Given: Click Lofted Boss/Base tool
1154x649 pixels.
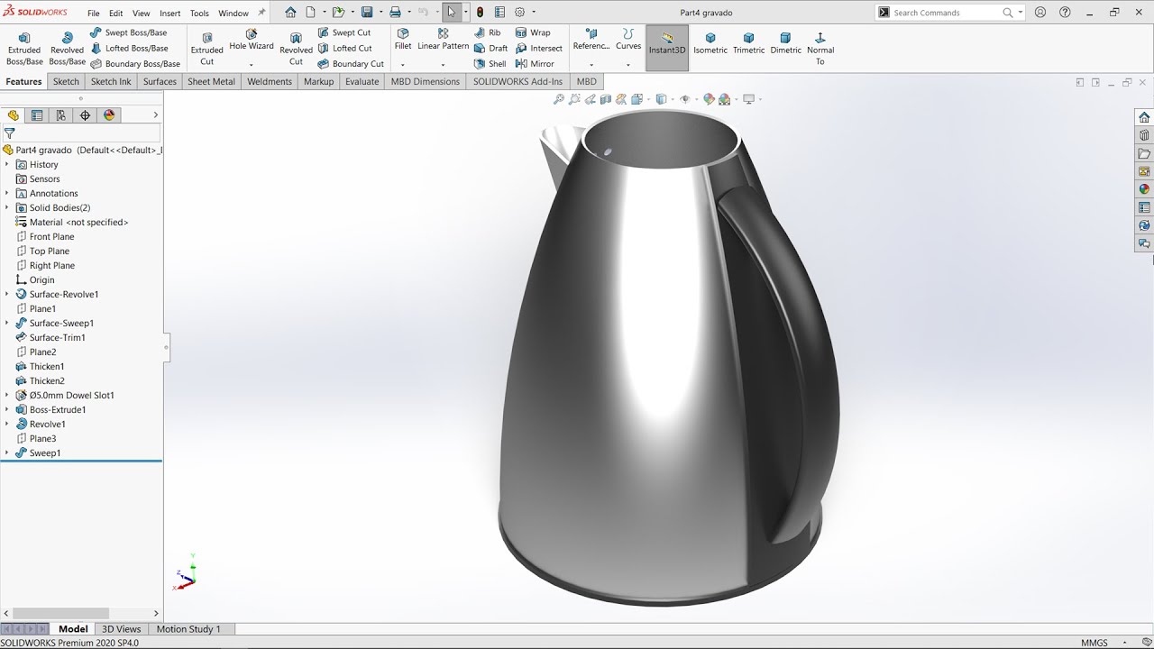Looking at the screenshot, I should (129, 48).
